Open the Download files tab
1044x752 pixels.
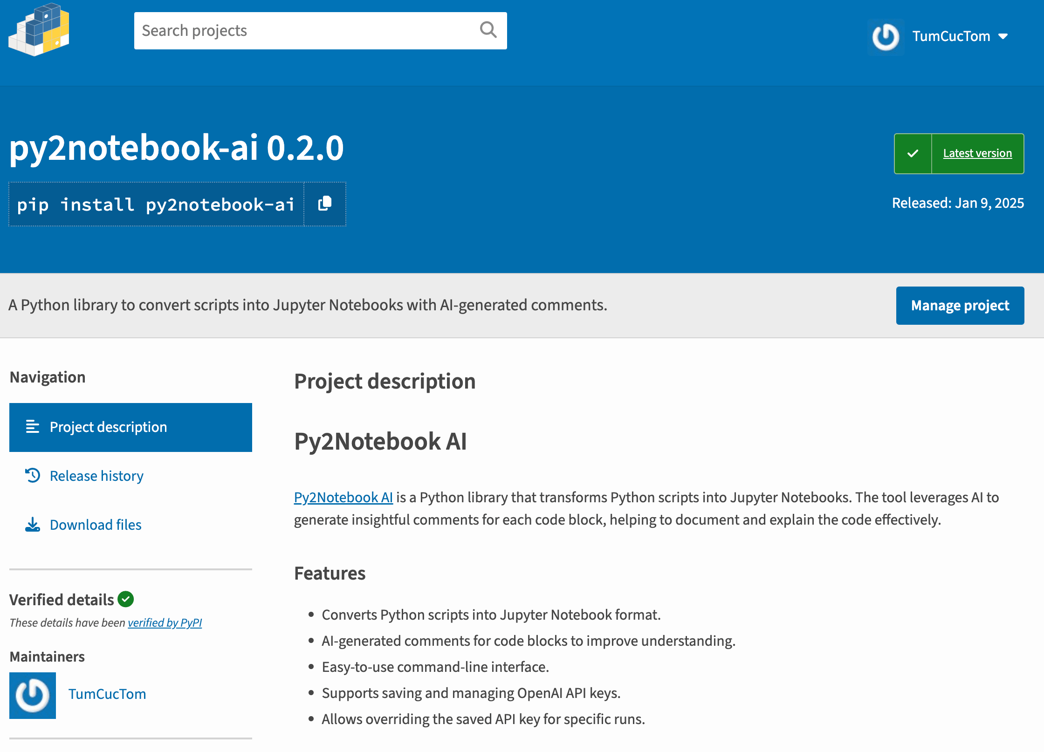96,525
